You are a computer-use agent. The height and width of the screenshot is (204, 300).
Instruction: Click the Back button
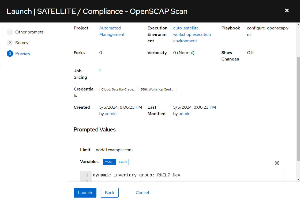coord(110,193)
